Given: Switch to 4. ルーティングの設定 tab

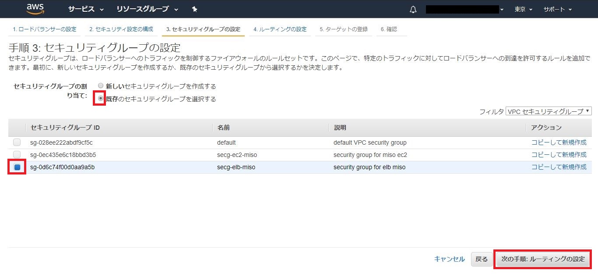Looking at the screenshot, I should coord(280,29).
